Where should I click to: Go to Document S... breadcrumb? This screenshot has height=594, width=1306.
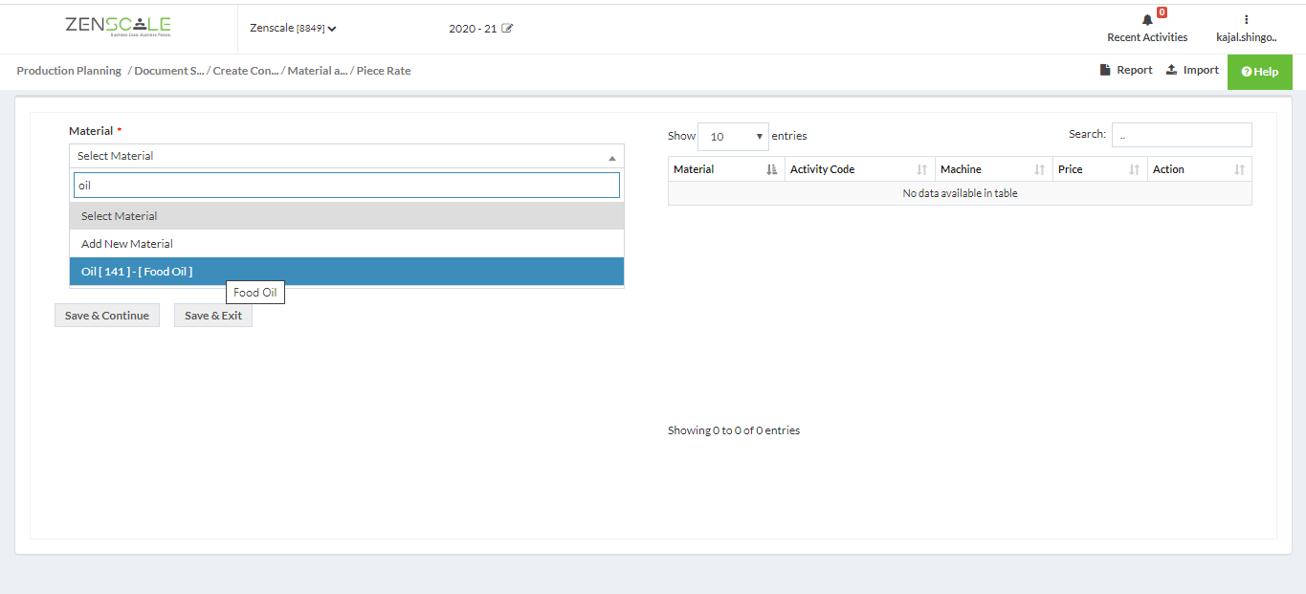tap(169, 71)
